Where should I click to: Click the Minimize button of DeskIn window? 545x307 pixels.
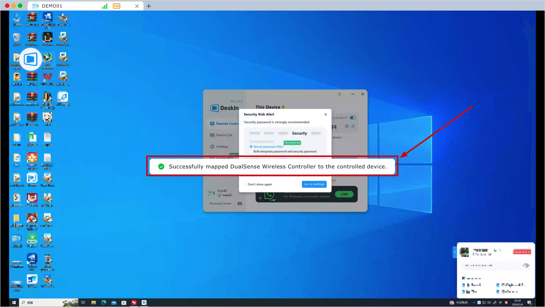pyautogui.click(x=353, y=94)
